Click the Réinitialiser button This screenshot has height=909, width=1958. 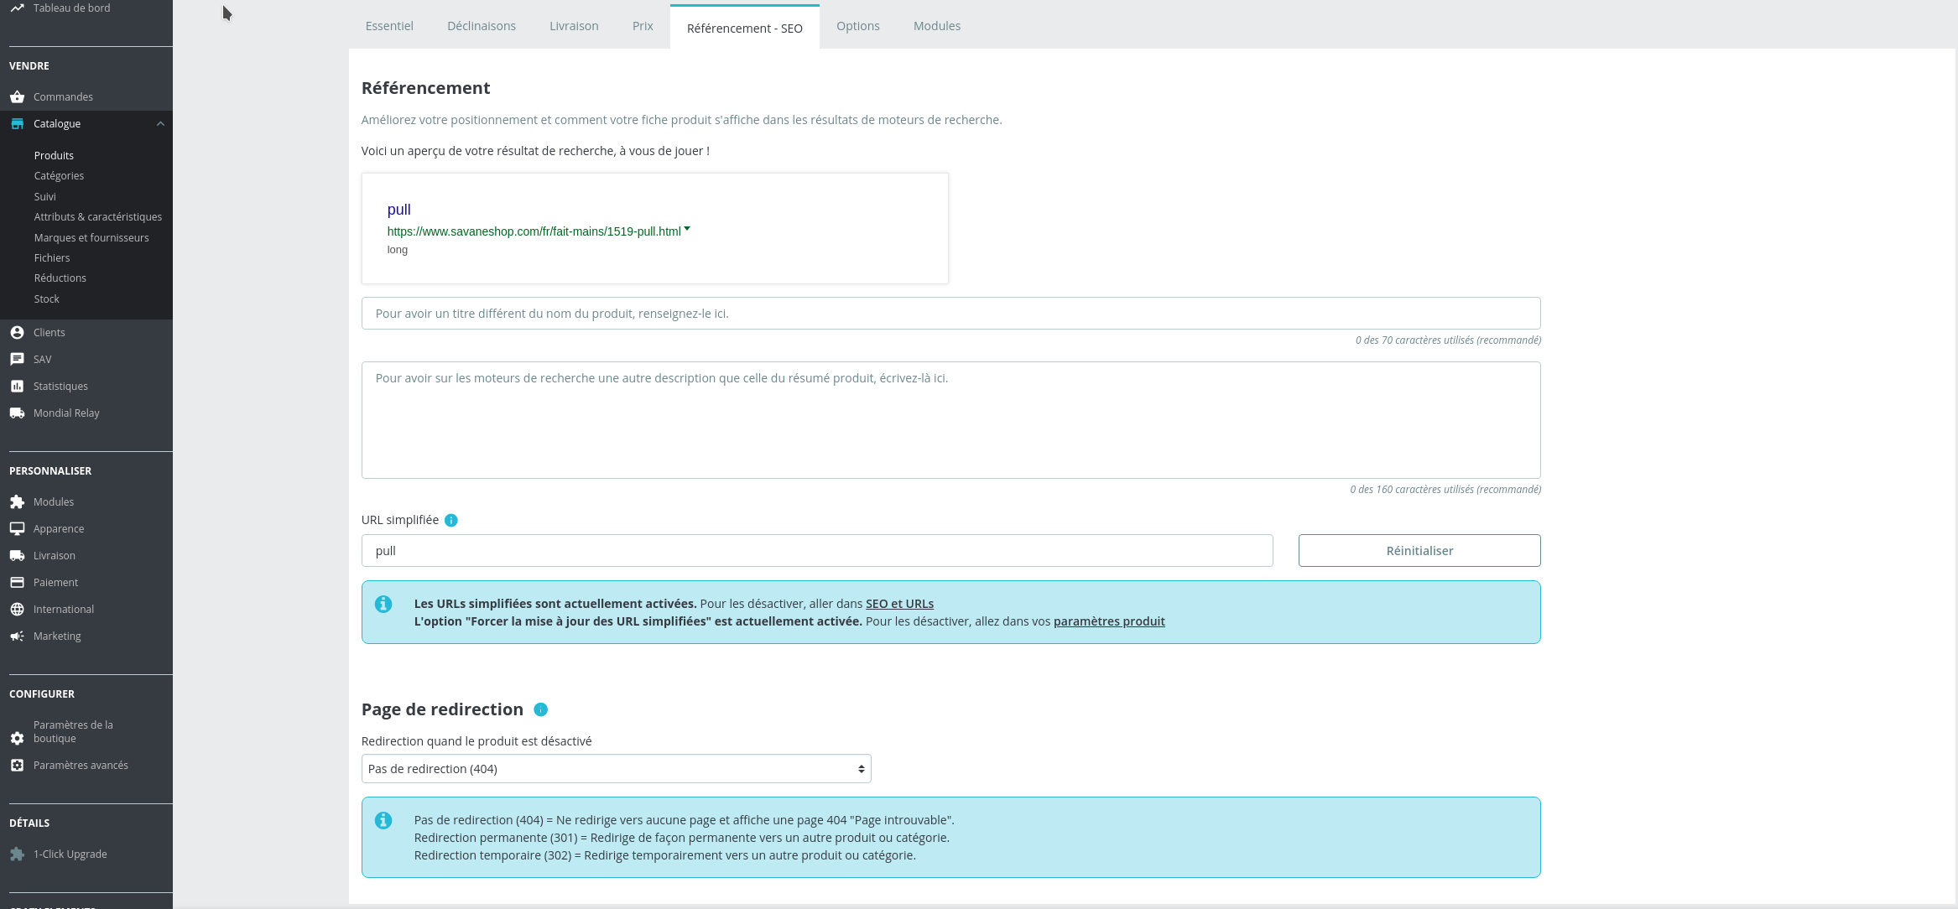[1419, 551]
